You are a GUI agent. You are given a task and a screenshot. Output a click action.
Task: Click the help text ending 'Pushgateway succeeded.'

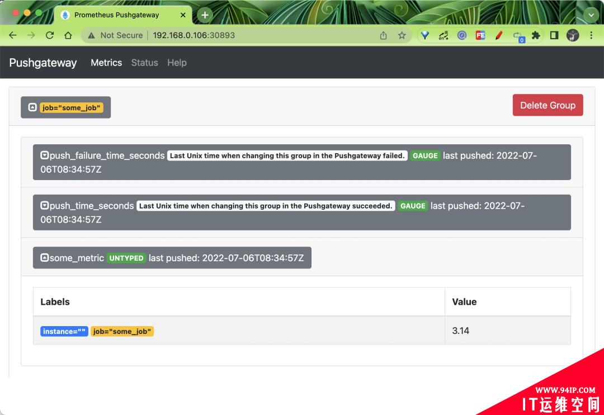(x=266, y=206)
